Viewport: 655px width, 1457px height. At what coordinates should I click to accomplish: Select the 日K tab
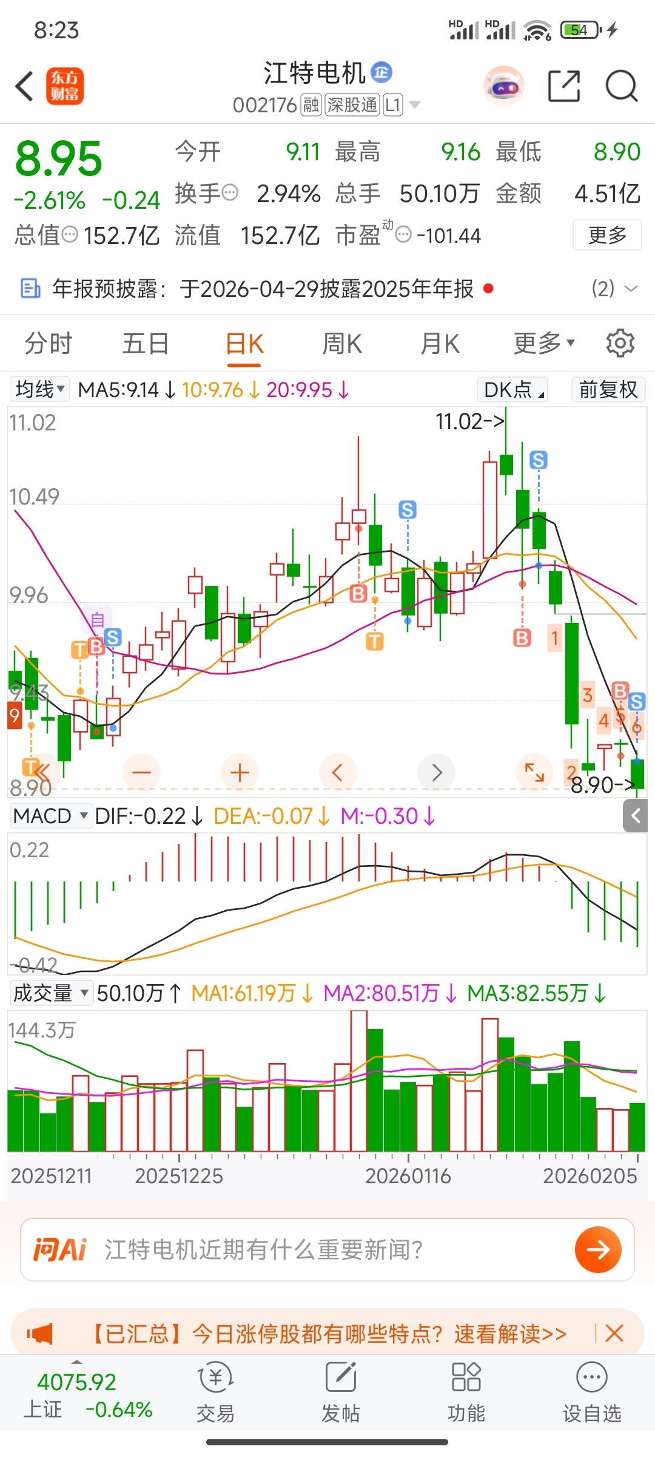click(244, 344)
